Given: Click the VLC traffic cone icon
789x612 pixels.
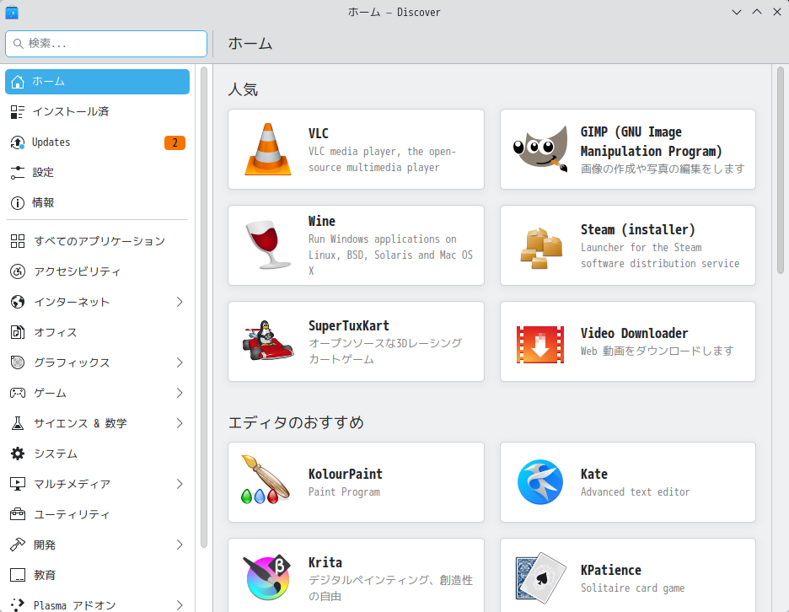Looking at the screenshot, I should point(268,149).
